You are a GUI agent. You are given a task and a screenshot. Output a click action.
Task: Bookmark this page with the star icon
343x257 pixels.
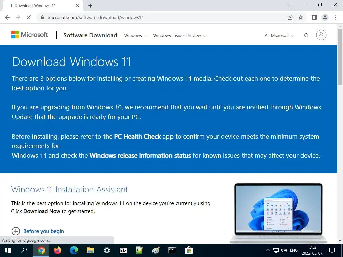(x=301, y=17)
